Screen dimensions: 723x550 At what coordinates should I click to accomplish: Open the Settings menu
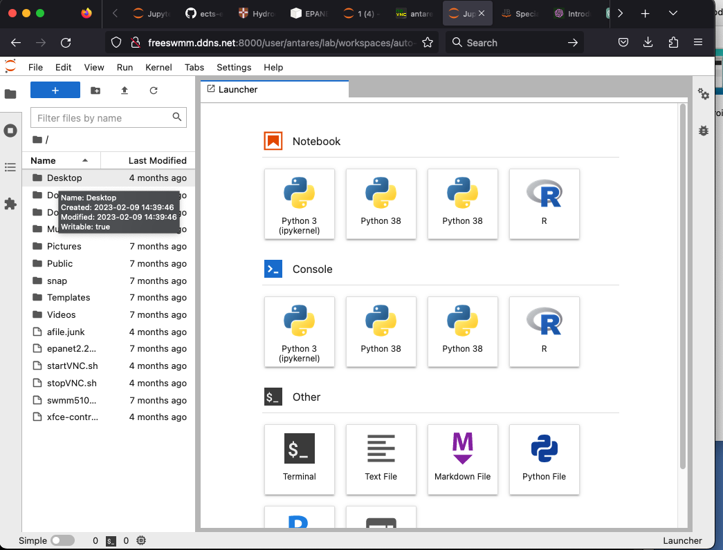[234, 67]
